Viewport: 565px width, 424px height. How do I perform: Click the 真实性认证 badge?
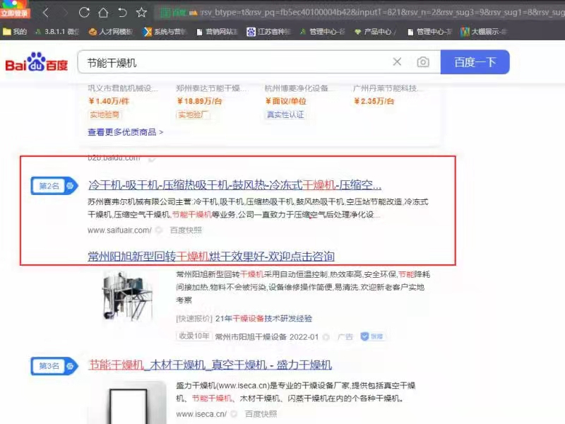click(x=285, y=114)
